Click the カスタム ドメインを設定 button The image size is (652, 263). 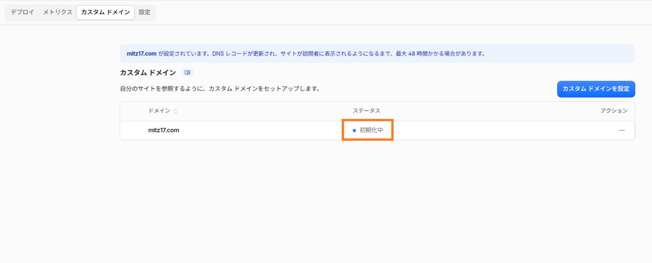point(596,89)
